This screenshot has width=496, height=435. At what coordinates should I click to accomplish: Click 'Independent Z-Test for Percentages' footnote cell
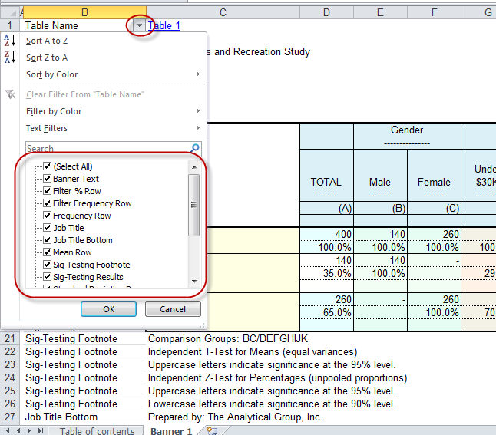coord(277,377)
